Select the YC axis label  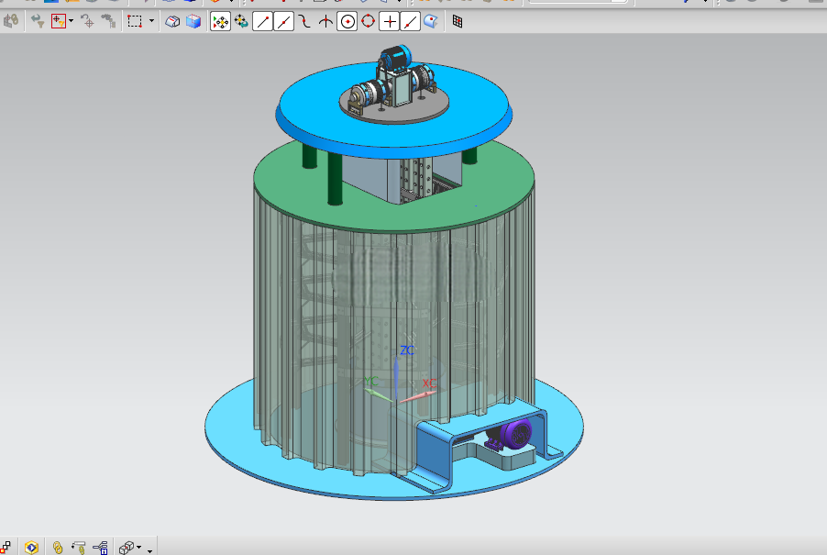[x=371, y=381]
